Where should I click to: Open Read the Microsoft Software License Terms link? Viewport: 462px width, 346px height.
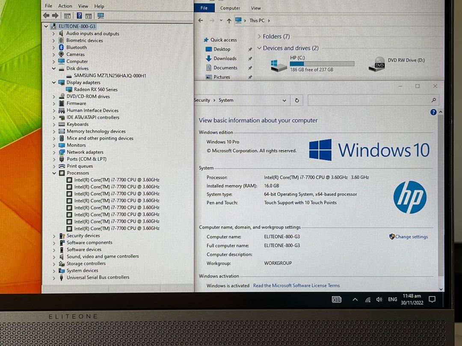point(296,286)
